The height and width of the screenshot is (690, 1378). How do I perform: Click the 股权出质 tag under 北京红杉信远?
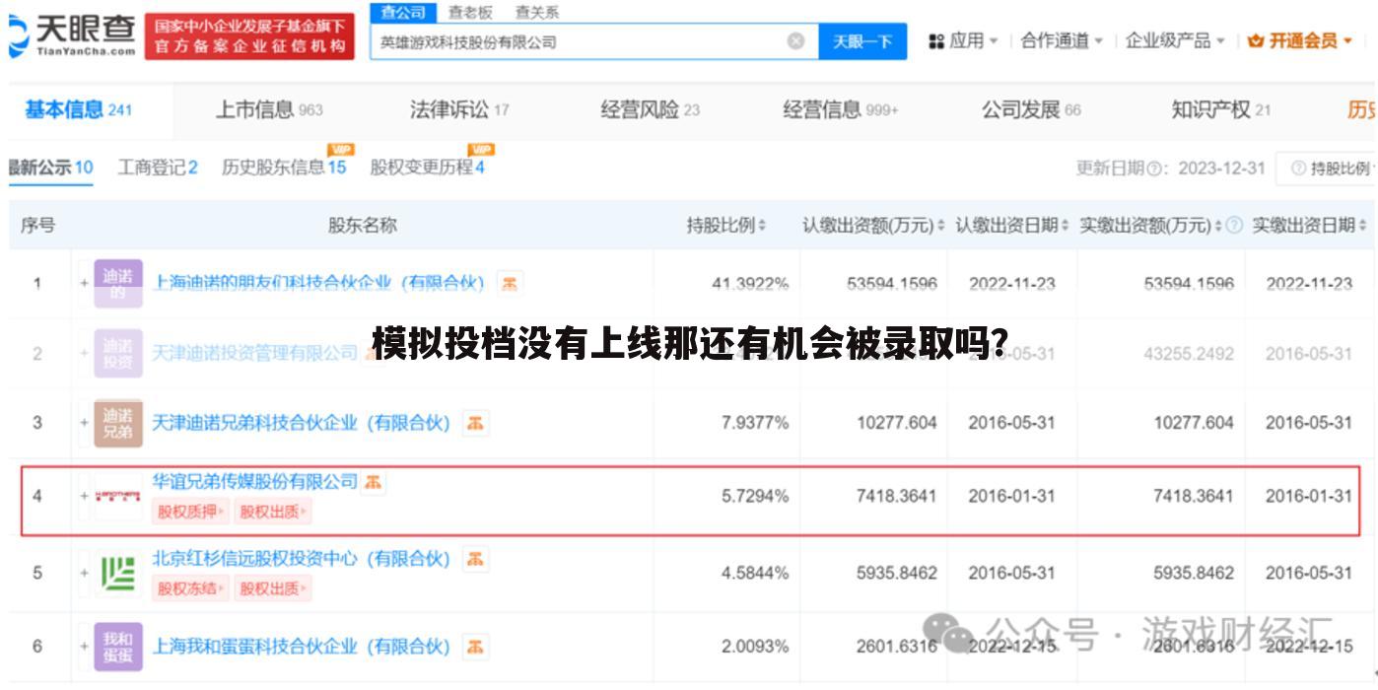click(x=273, y=588)
